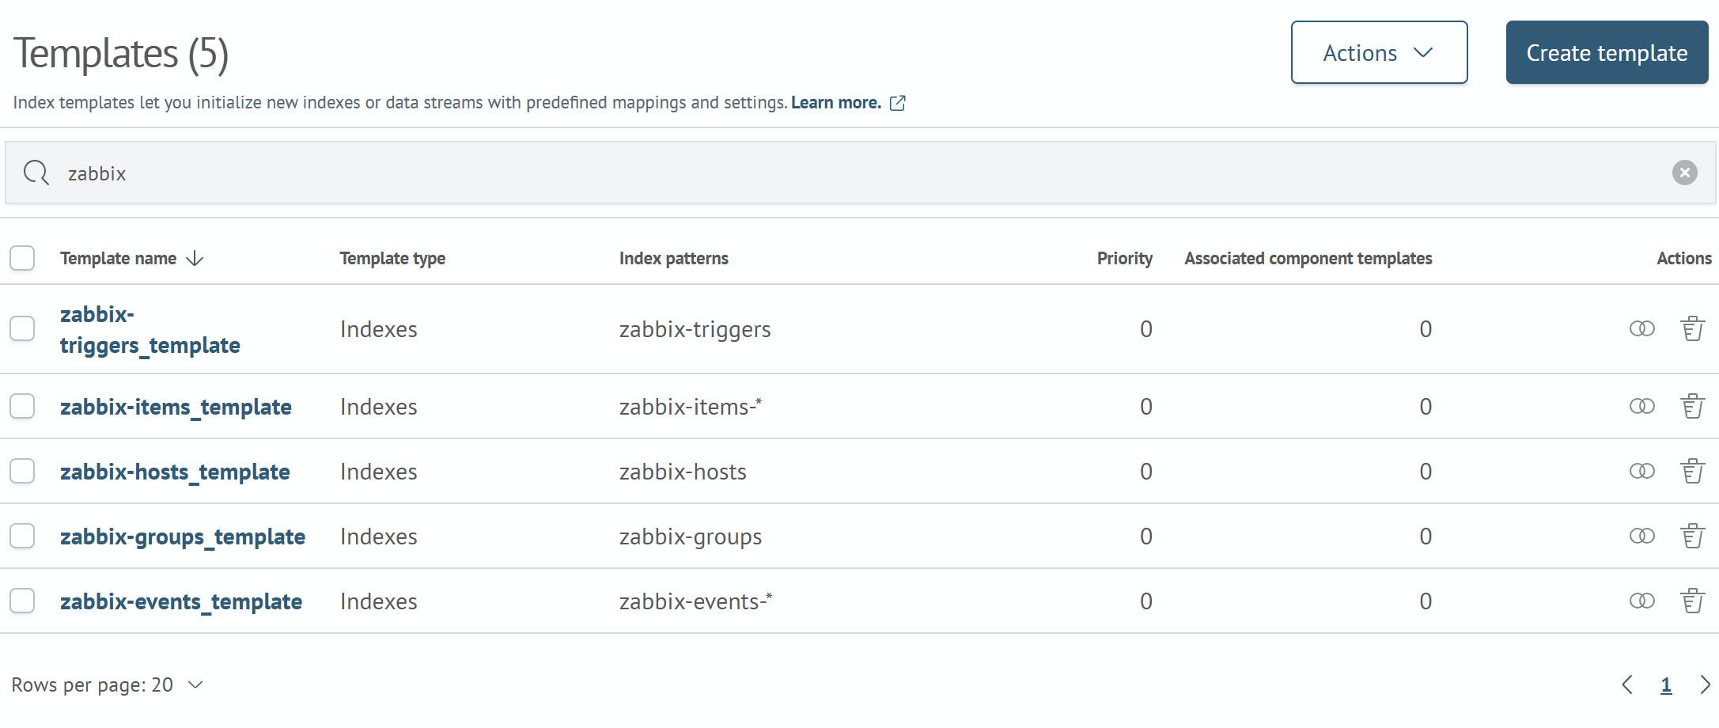The image size is (1719, 728).
Task: Click the search magnifier icon
Action: click(36, 173)
